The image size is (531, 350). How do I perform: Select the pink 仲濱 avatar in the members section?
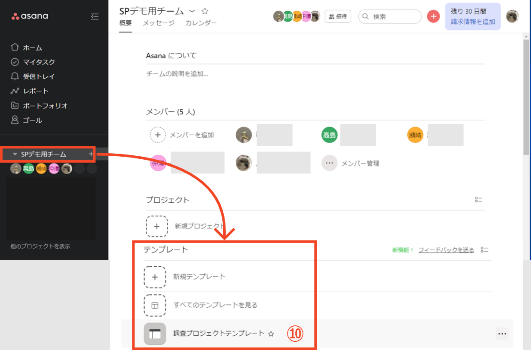(x=158, y=163)
